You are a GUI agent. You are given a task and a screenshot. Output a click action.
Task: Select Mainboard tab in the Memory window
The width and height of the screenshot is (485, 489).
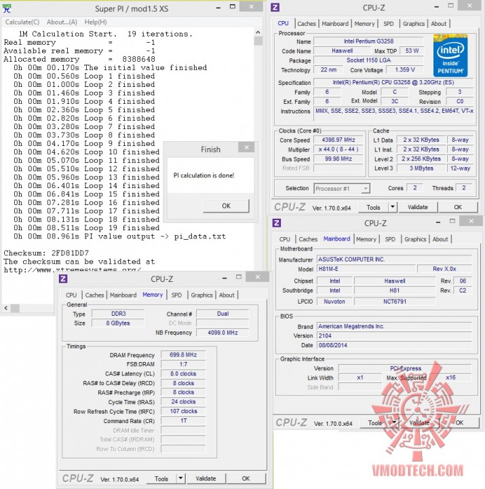pos(123,295)
